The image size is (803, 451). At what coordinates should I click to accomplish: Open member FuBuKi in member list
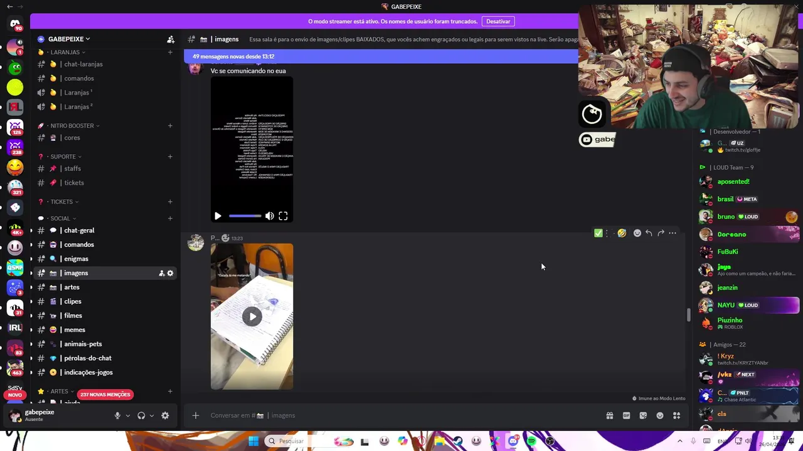750,252
